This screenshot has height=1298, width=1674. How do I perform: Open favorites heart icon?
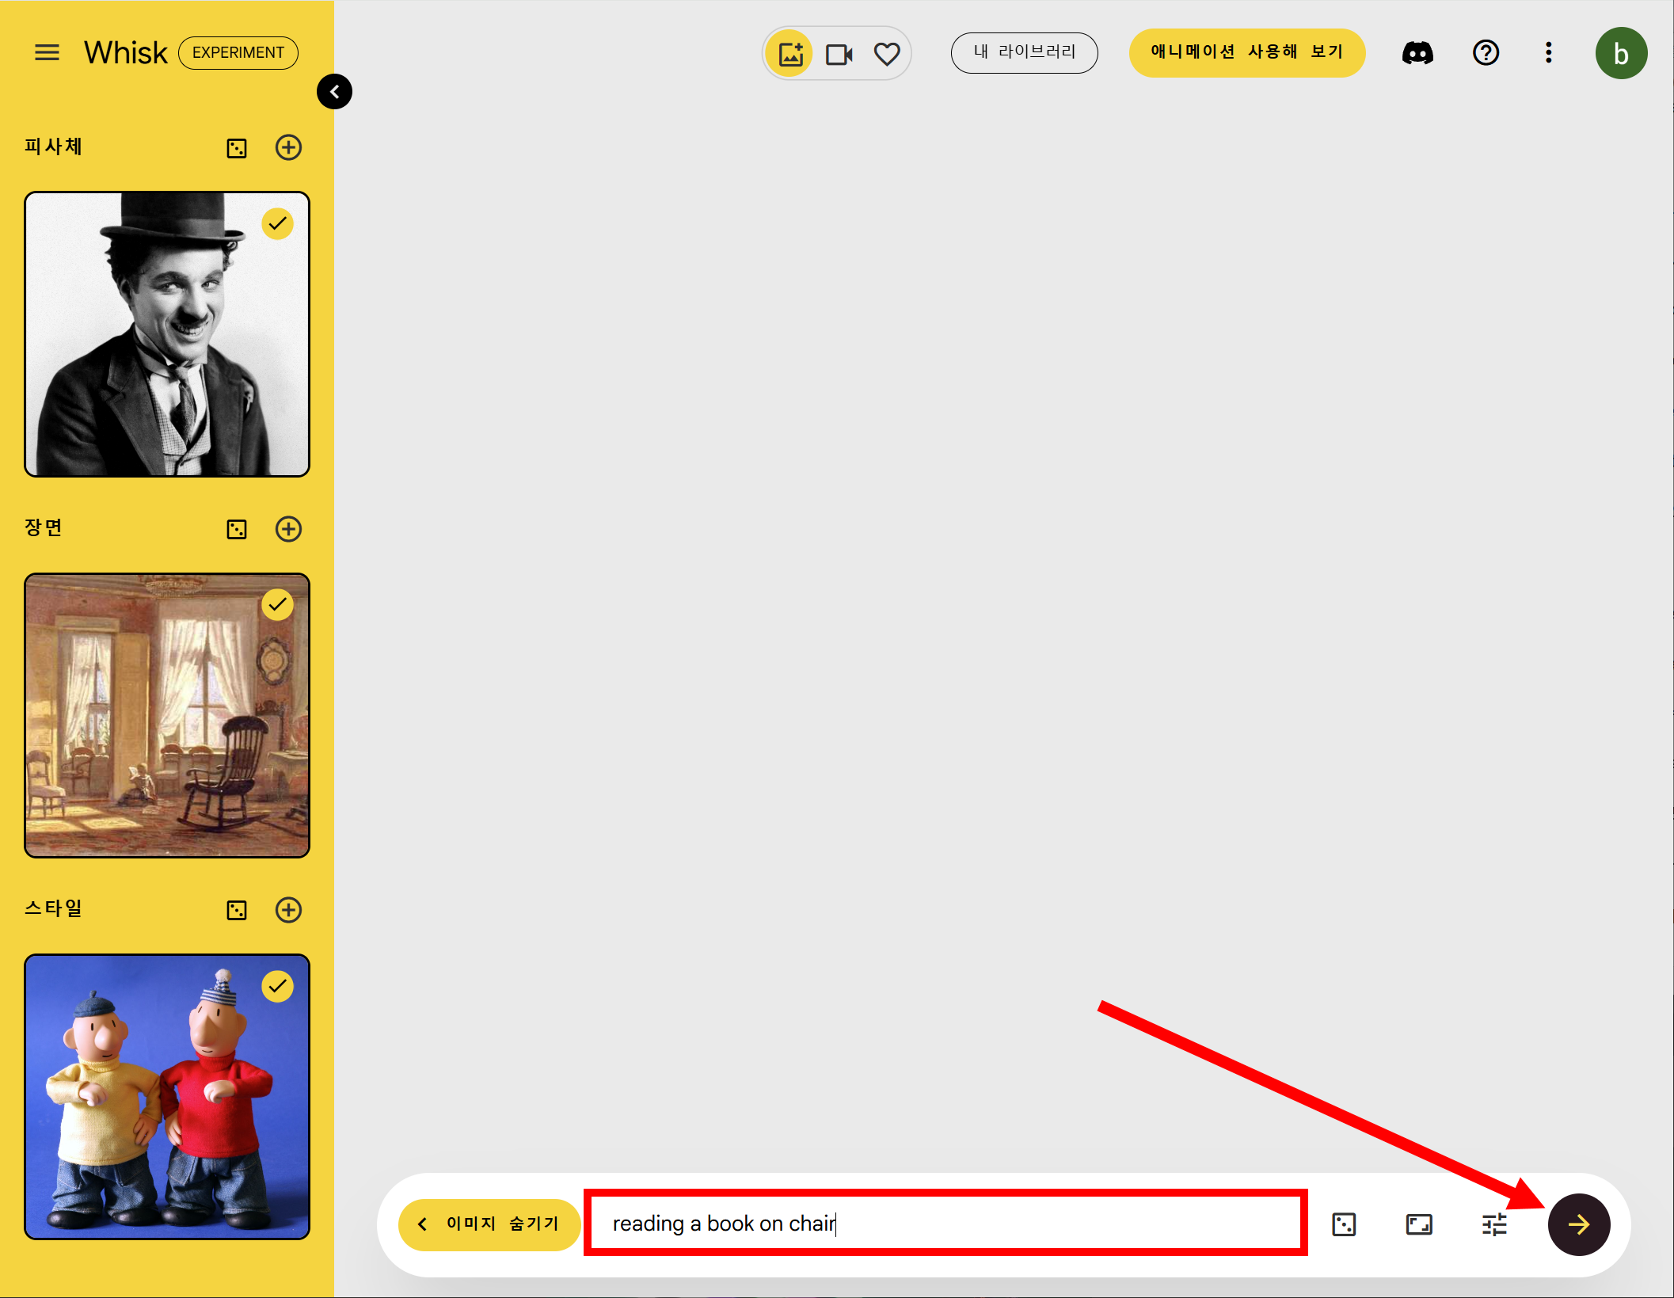click(886, 54)
